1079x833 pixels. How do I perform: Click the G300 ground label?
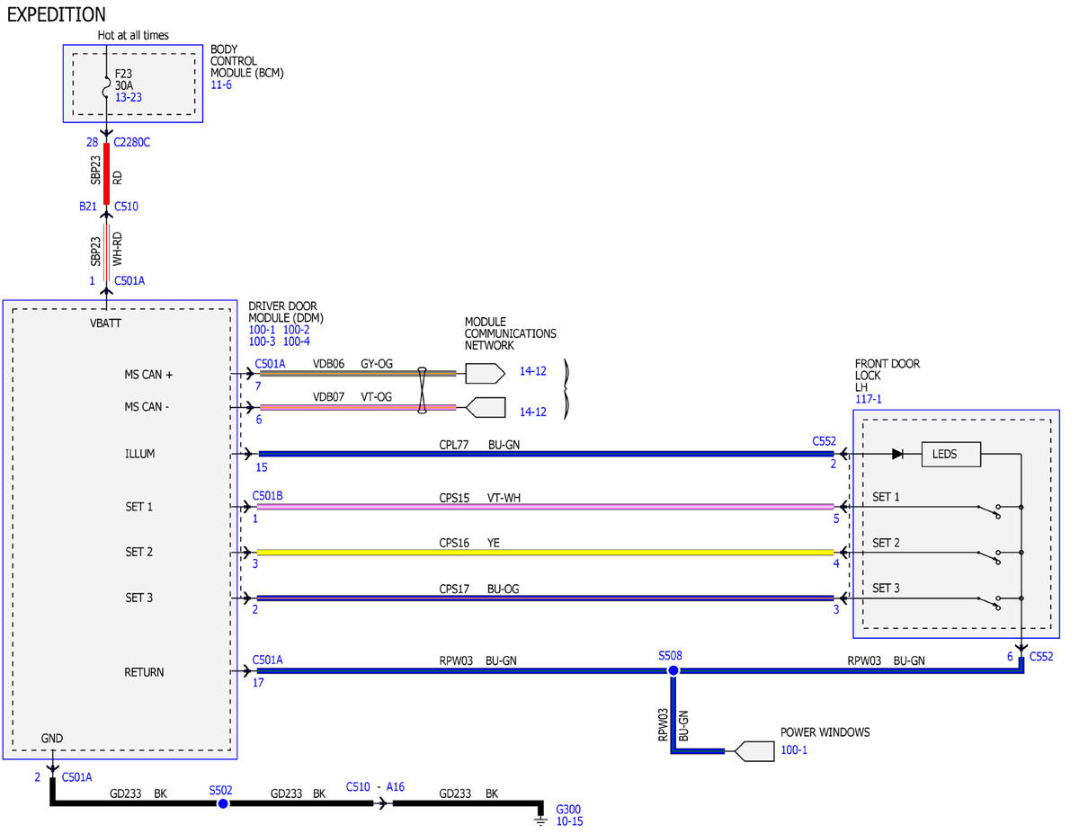click(x=568, y=809)
